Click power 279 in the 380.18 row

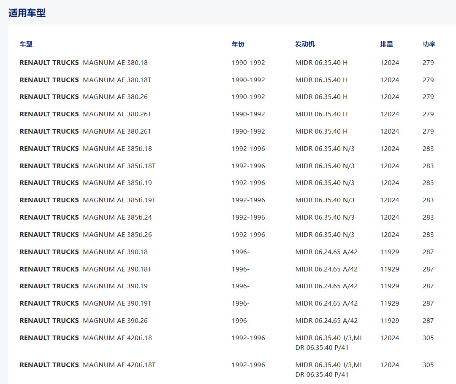428,63
